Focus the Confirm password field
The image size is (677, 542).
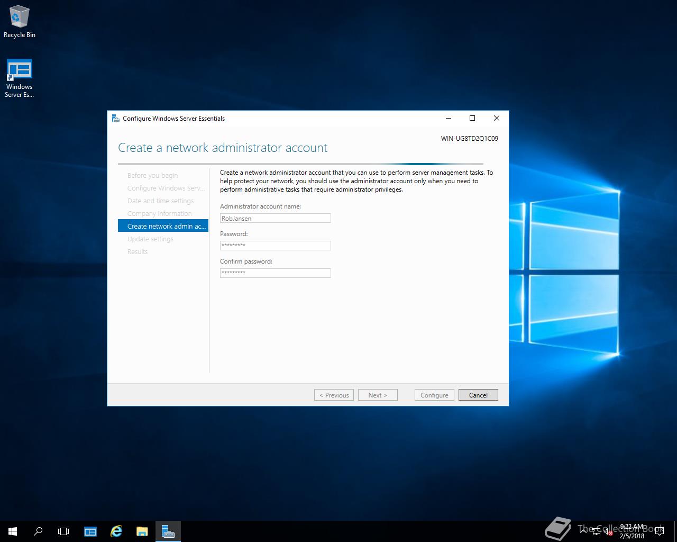(x=276, y=273)
